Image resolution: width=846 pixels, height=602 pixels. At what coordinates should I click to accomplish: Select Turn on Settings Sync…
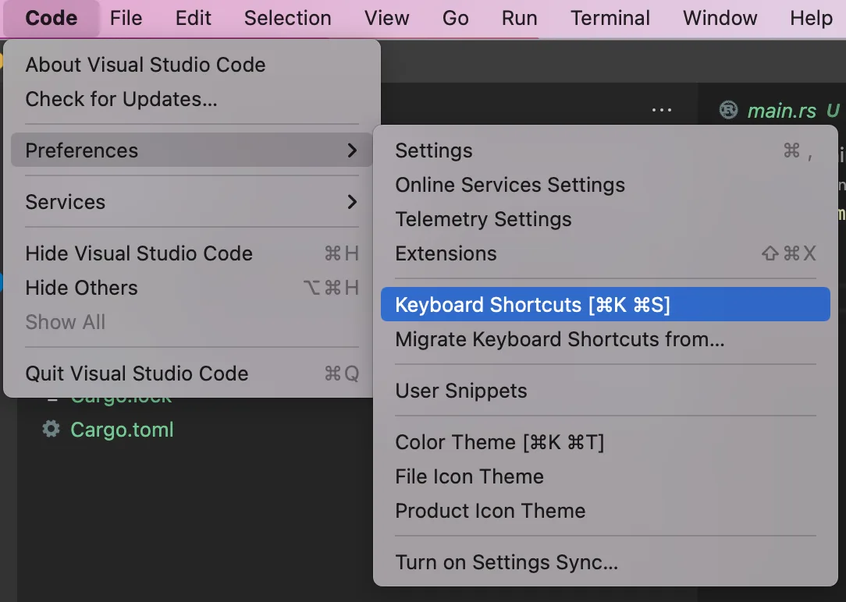(x=606, y=562)
